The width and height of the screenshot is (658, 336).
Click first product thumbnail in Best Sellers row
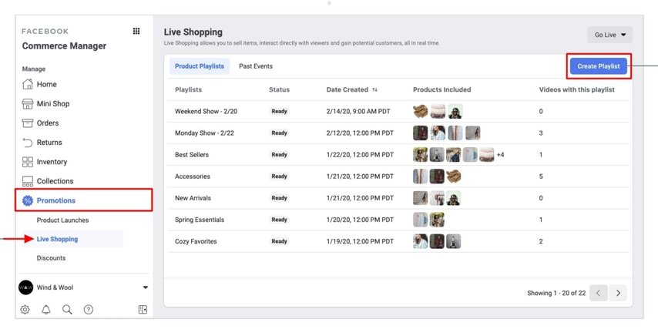click(420, 155)
